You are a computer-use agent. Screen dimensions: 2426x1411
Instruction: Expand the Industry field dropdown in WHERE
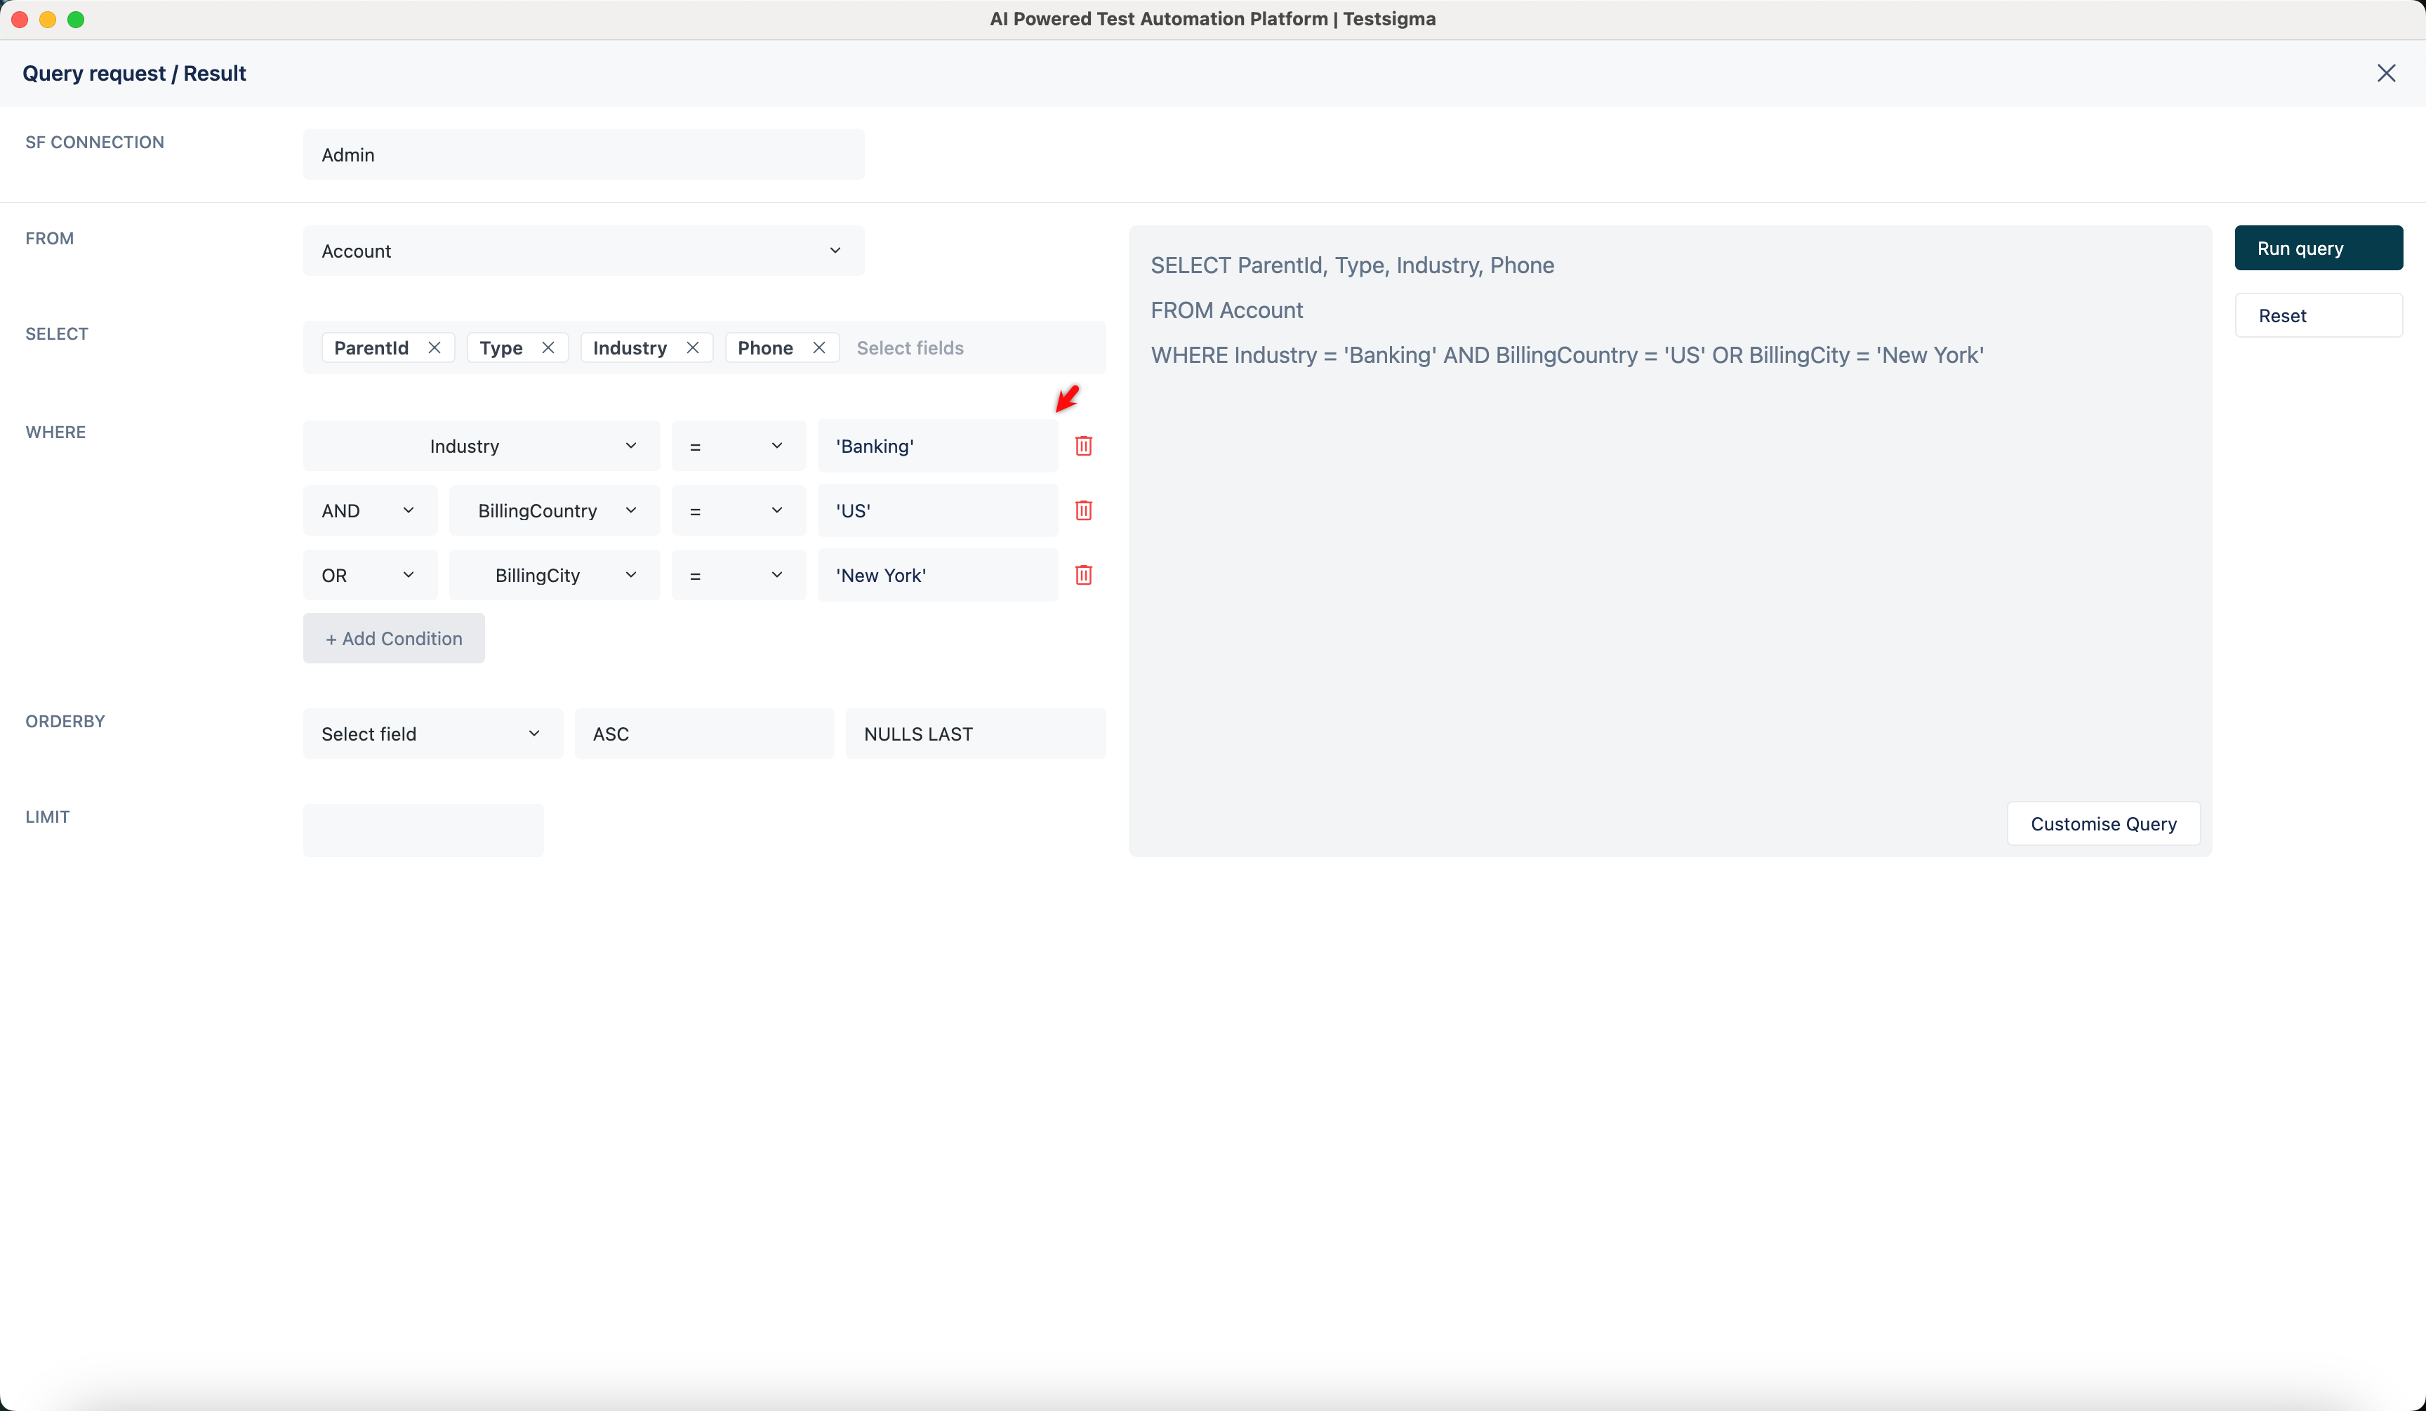pyautogui.click(x=632, y=444)
